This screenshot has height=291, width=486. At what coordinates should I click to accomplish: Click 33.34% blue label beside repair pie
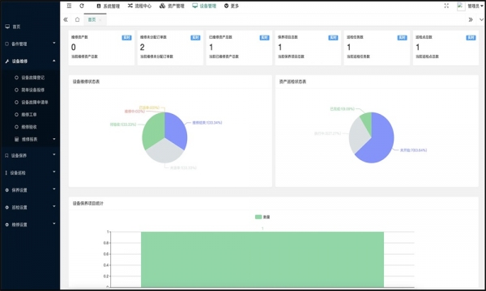tap(207, 123)
